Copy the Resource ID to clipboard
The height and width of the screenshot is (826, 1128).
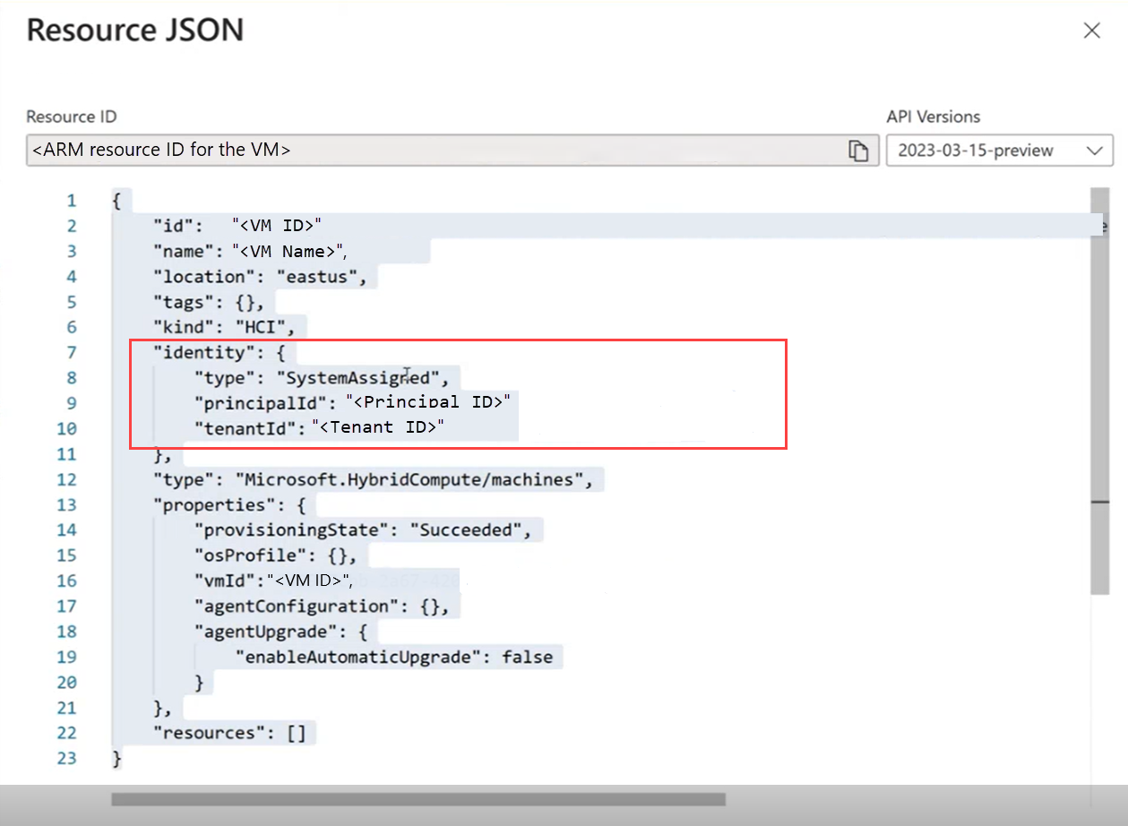[858, 151]
